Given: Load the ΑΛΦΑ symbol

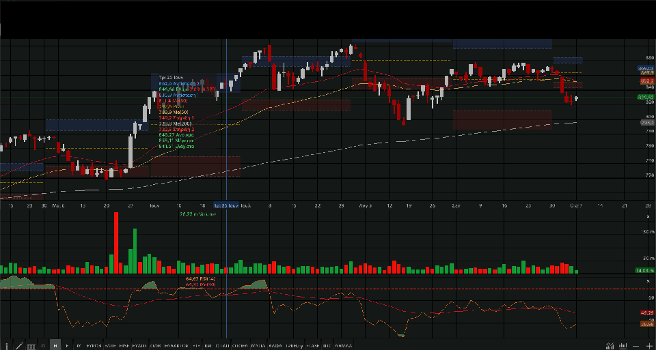Looking at the screenshot, I should tap(275, 346).
